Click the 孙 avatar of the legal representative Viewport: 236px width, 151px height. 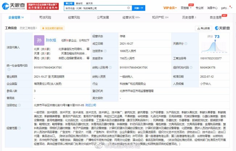coord(39,40)
